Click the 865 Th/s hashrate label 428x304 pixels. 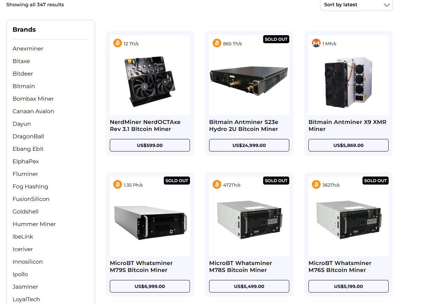pos(232,44)
